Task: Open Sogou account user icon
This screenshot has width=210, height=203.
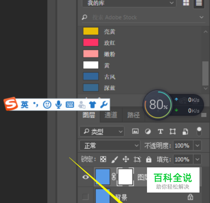Action: [x=81, y=105]
